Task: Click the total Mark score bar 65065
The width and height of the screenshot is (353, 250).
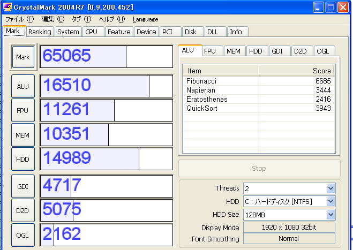Action: (106, 57)
